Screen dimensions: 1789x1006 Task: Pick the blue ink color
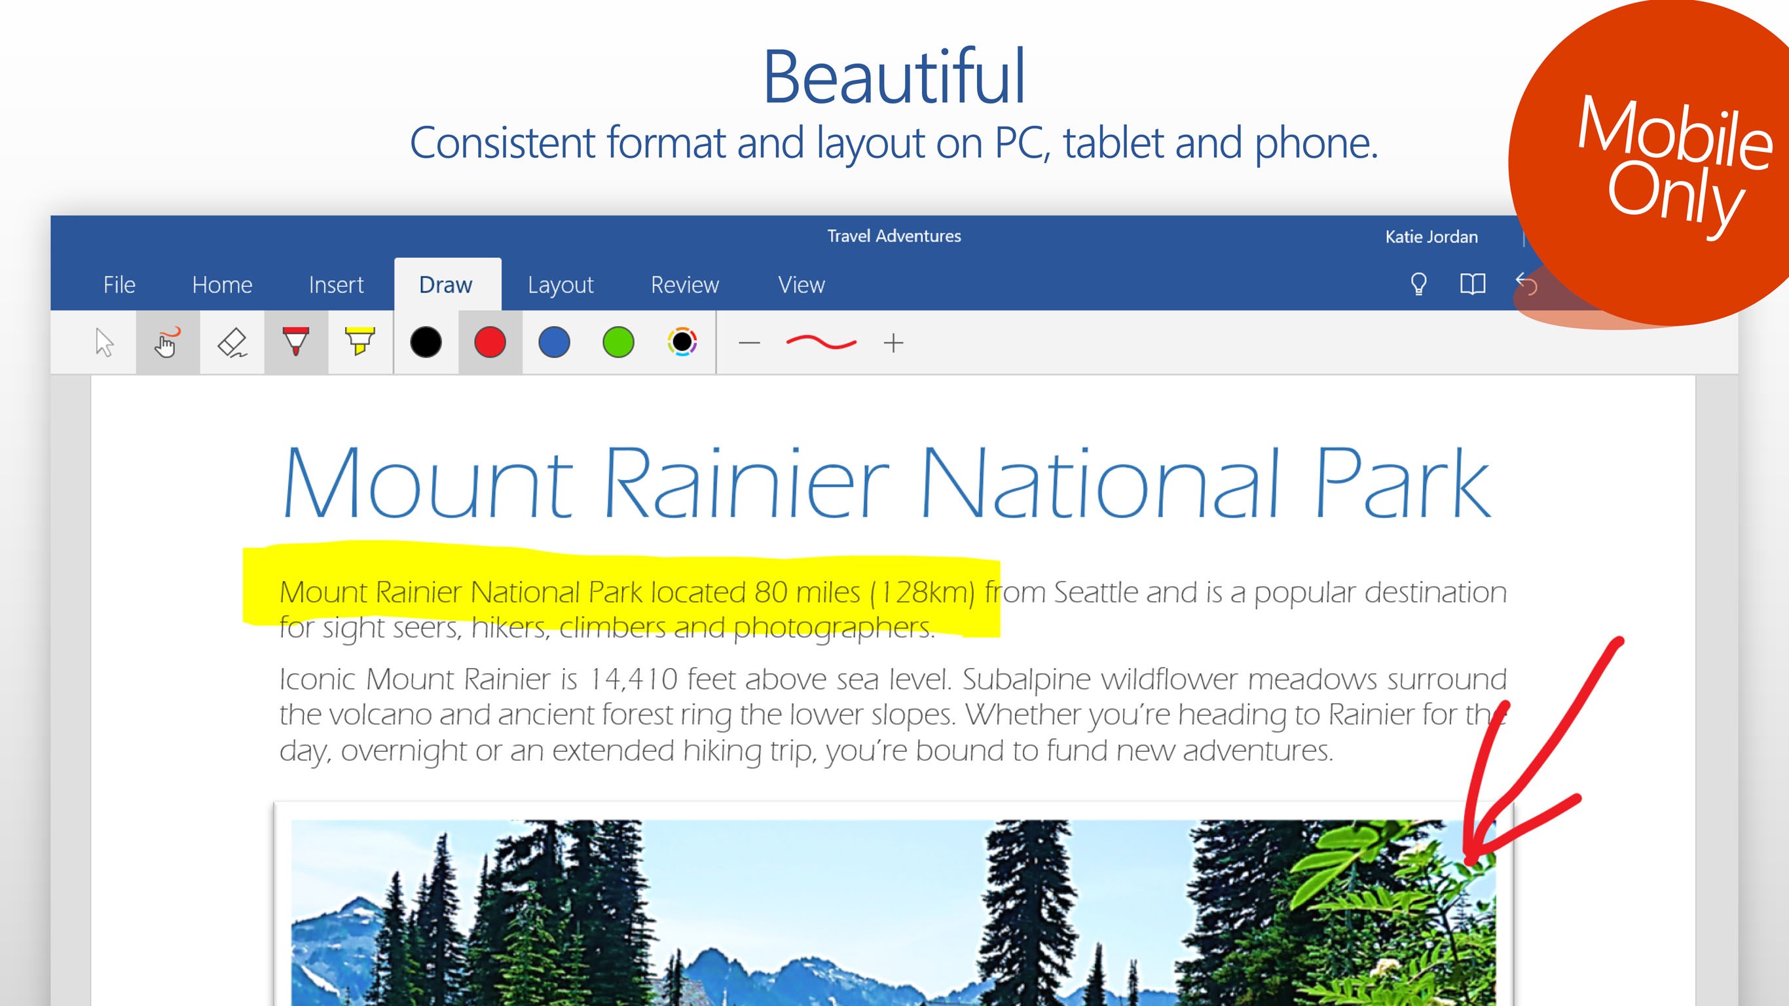pos(554,343)
